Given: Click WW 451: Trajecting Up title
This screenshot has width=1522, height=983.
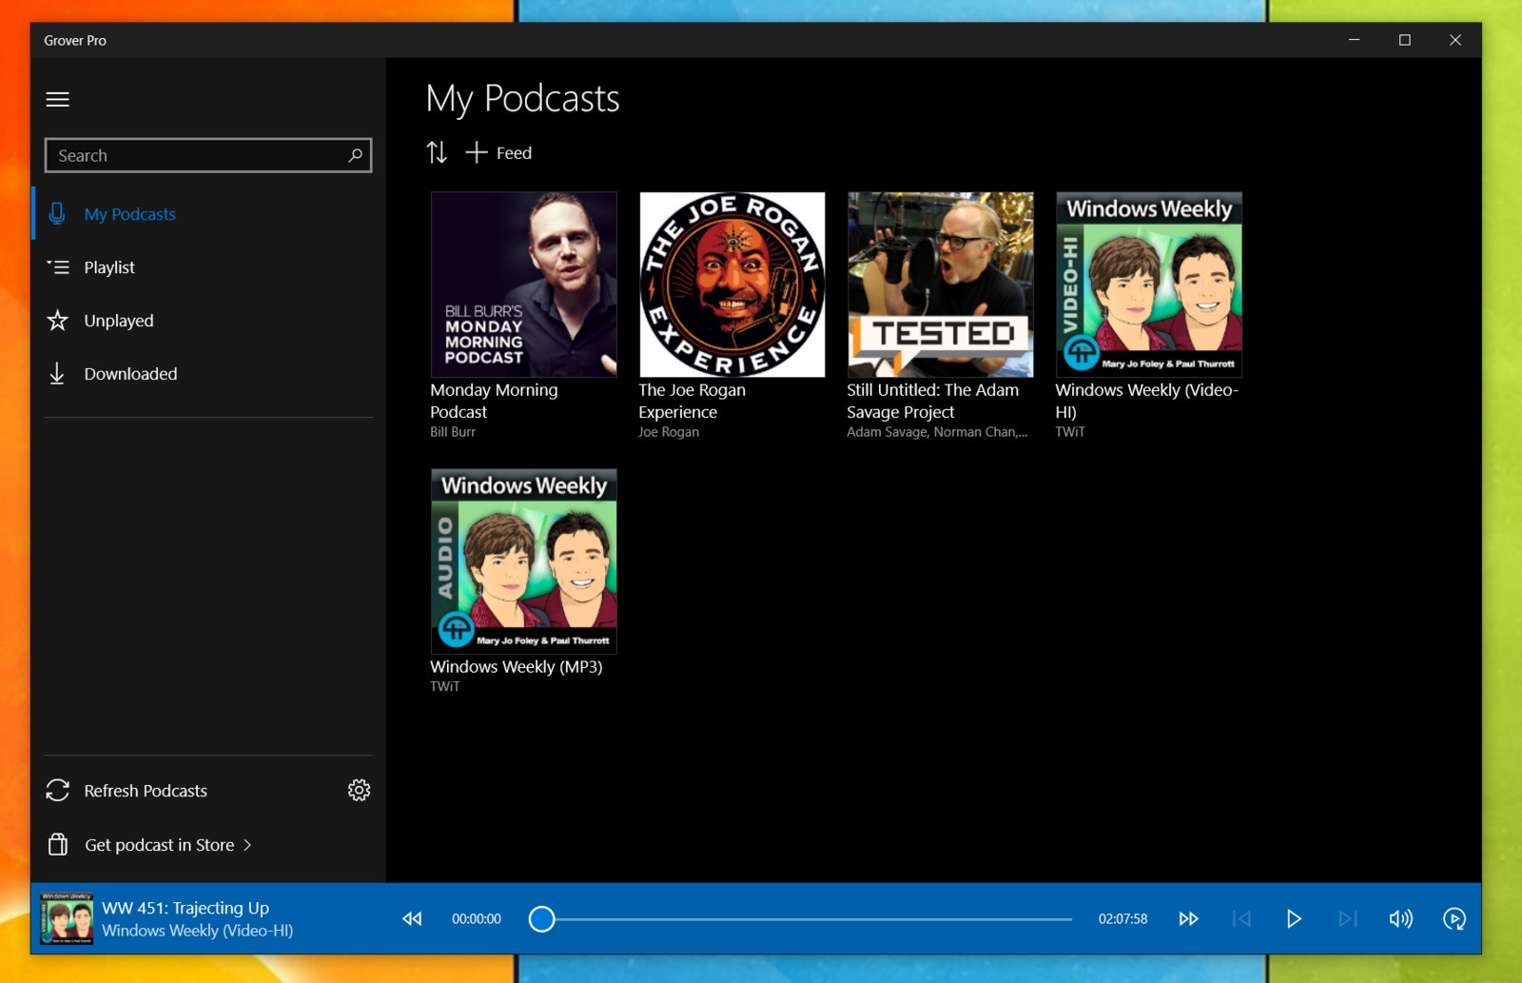Looking at the screenshot, I should [x=185, y=908].
